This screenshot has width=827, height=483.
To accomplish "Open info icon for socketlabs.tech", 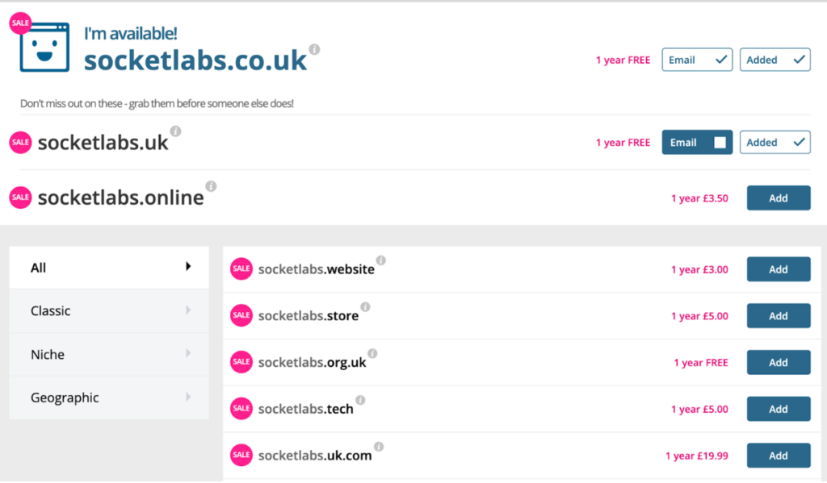I will coord(360,400).
